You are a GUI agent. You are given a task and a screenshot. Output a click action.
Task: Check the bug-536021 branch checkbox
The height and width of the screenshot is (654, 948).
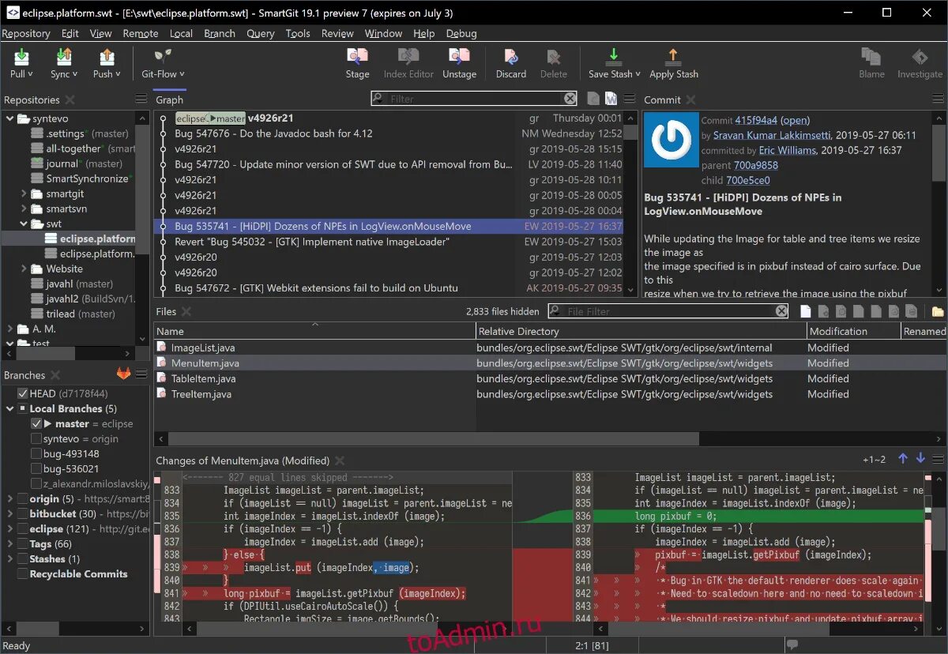click(x=36, y=468)
